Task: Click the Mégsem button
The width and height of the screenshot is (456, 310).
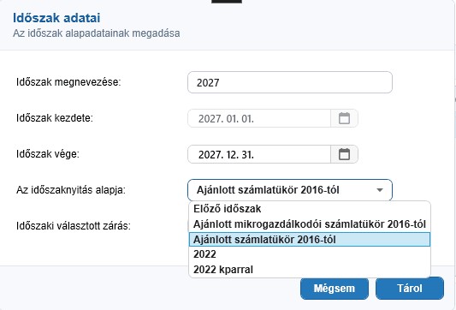Action: pos(335,289)
